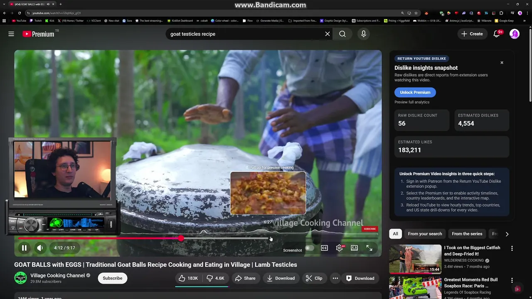Share the video

pyautogui.click(x=245, y=278)
